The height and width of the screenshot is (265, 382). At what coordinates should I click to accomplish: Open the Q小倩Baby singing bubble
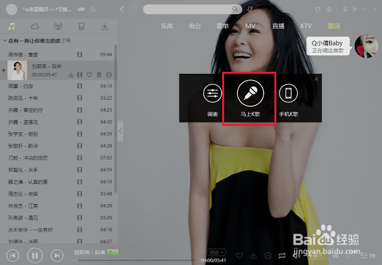(328, 46)
